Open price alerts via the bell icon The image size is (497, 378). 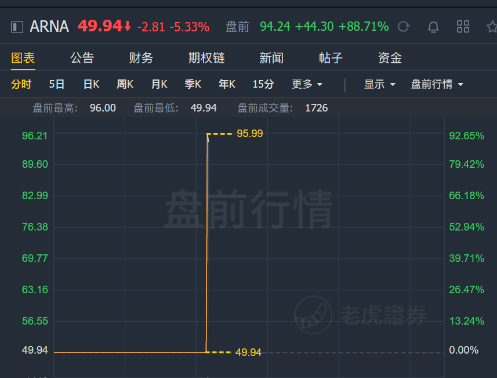point(433,27)
